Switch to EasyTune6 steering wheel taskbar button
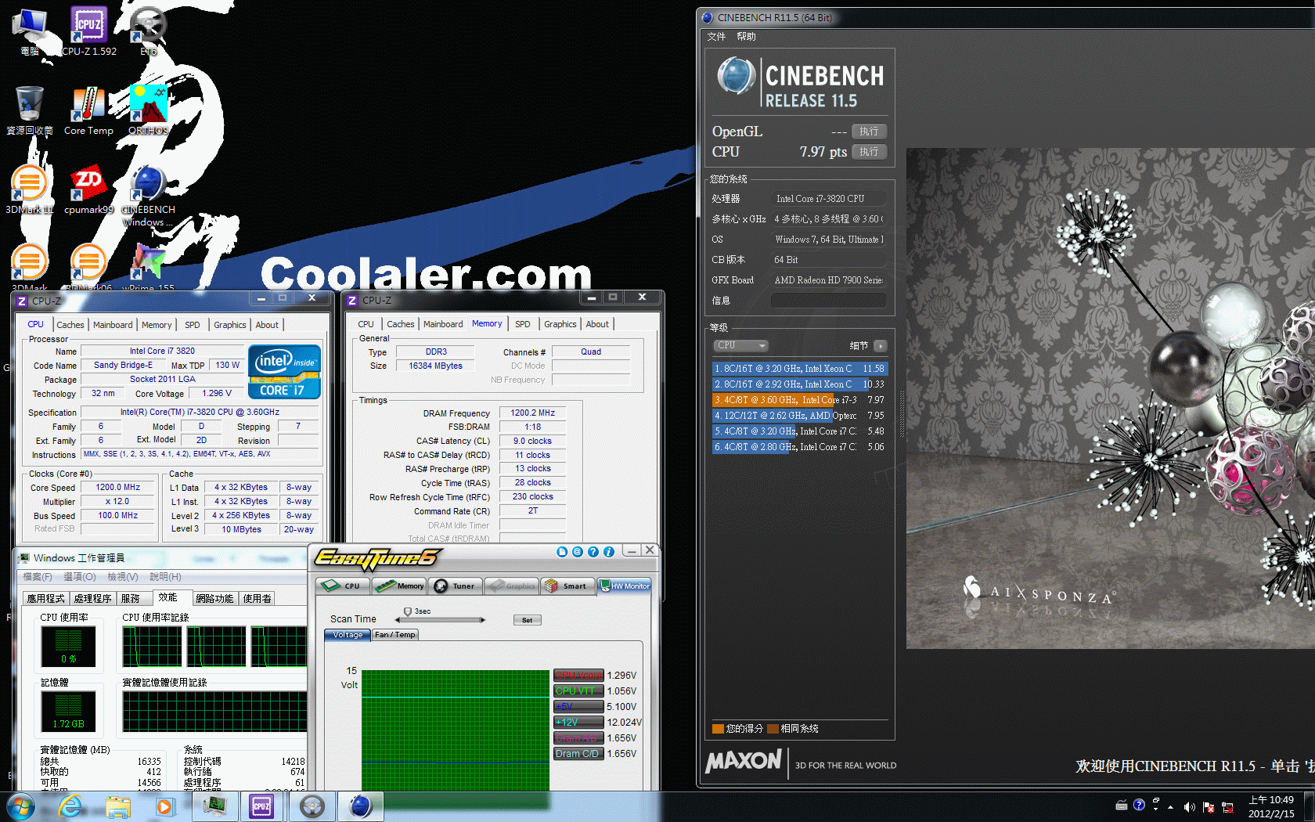This screenshot has width=1315, height=822. tap(312, 806)
